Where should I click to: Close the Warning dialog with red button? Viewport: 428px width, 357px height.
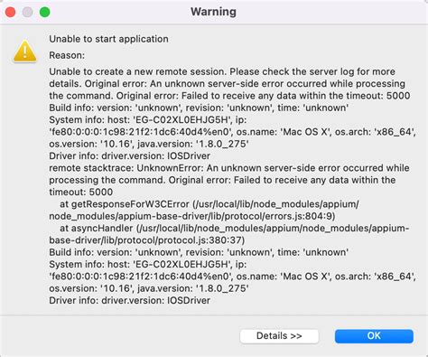coord(11,13)
